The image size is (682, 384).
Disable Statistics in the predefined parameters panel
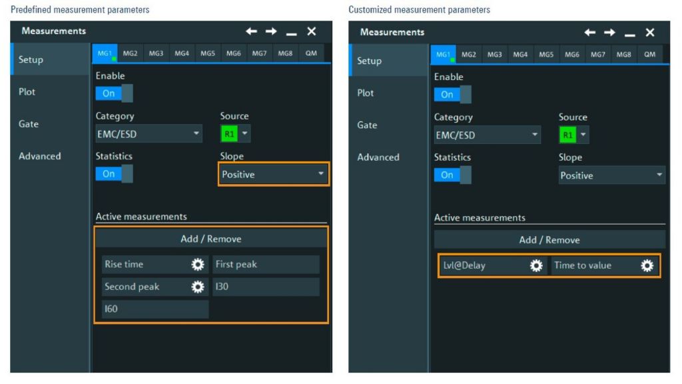point(114,173)
